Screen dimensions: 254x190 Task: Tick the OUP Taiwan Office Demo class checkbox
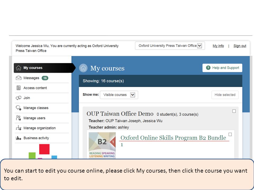[x=234, y=111]
